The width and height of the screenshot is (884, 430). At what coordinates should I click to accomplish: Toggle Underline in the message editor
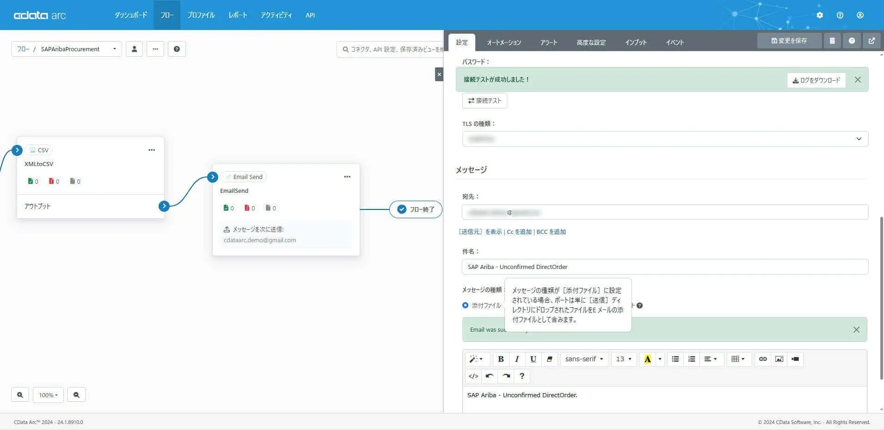tap(533, 359)
